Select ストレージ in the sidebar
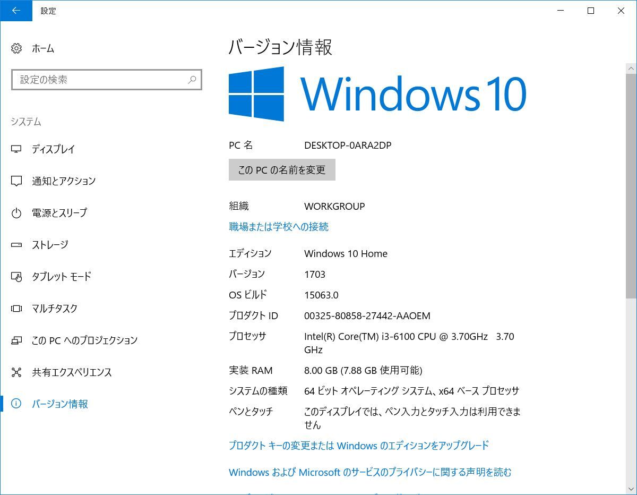637x495 pixels. (50, 245)
